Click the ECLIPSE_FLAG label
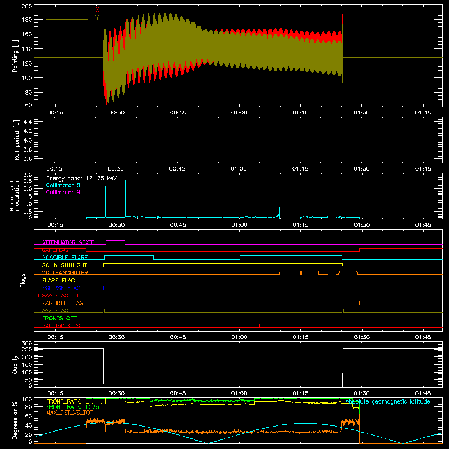This screenshot has width=449, height=449. coord(61,288)
